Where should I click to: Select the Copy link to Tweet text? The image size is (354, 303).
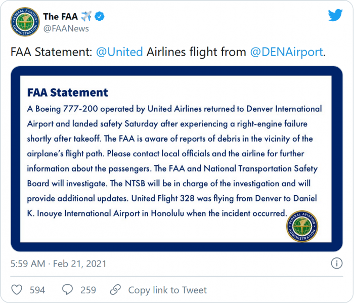click(x=167, y=290)
